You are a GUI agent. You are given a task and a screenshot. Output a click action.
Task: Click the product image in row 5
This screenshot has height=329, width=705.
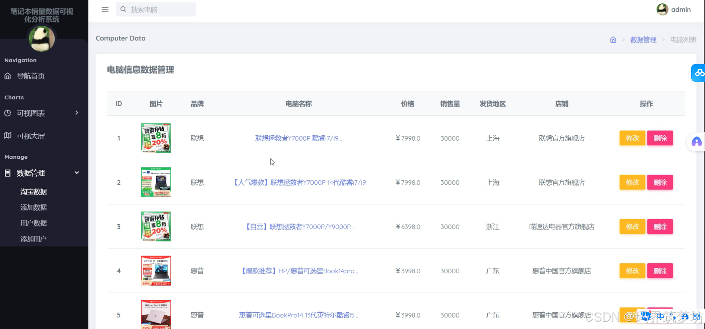pyautogui.click(x=156, y=315)
